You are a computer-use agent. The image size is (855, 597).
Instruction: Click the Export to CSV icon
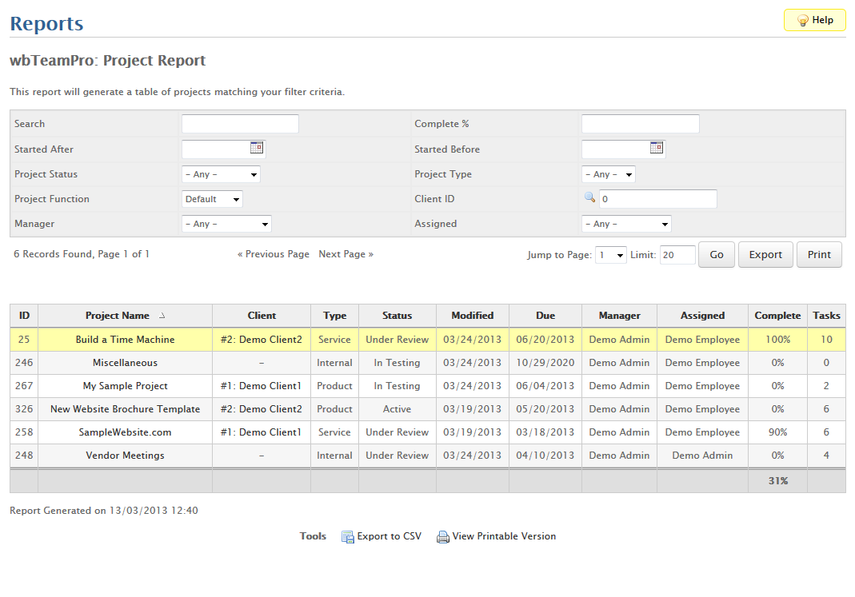click(348, 537)
